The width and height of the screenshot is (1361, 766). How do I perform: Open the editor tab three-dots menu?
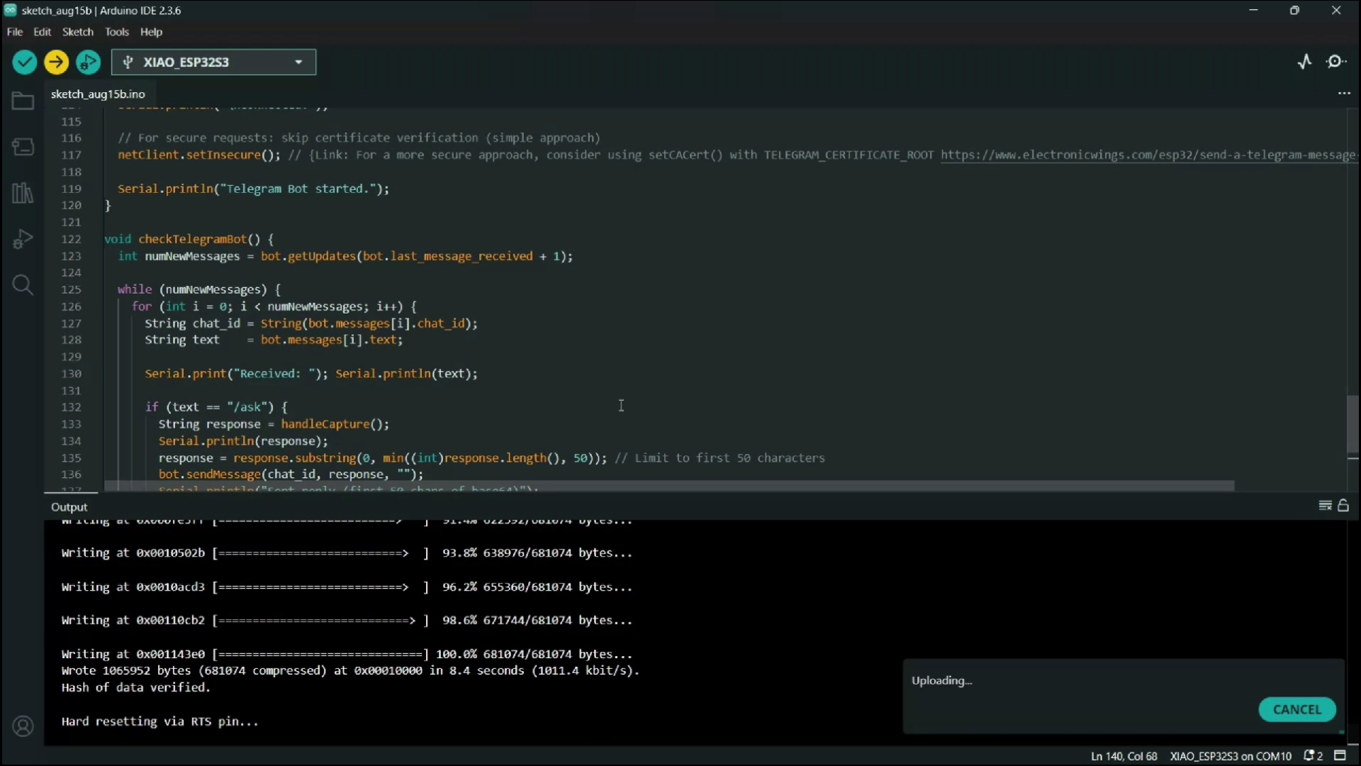(1344, 94)
